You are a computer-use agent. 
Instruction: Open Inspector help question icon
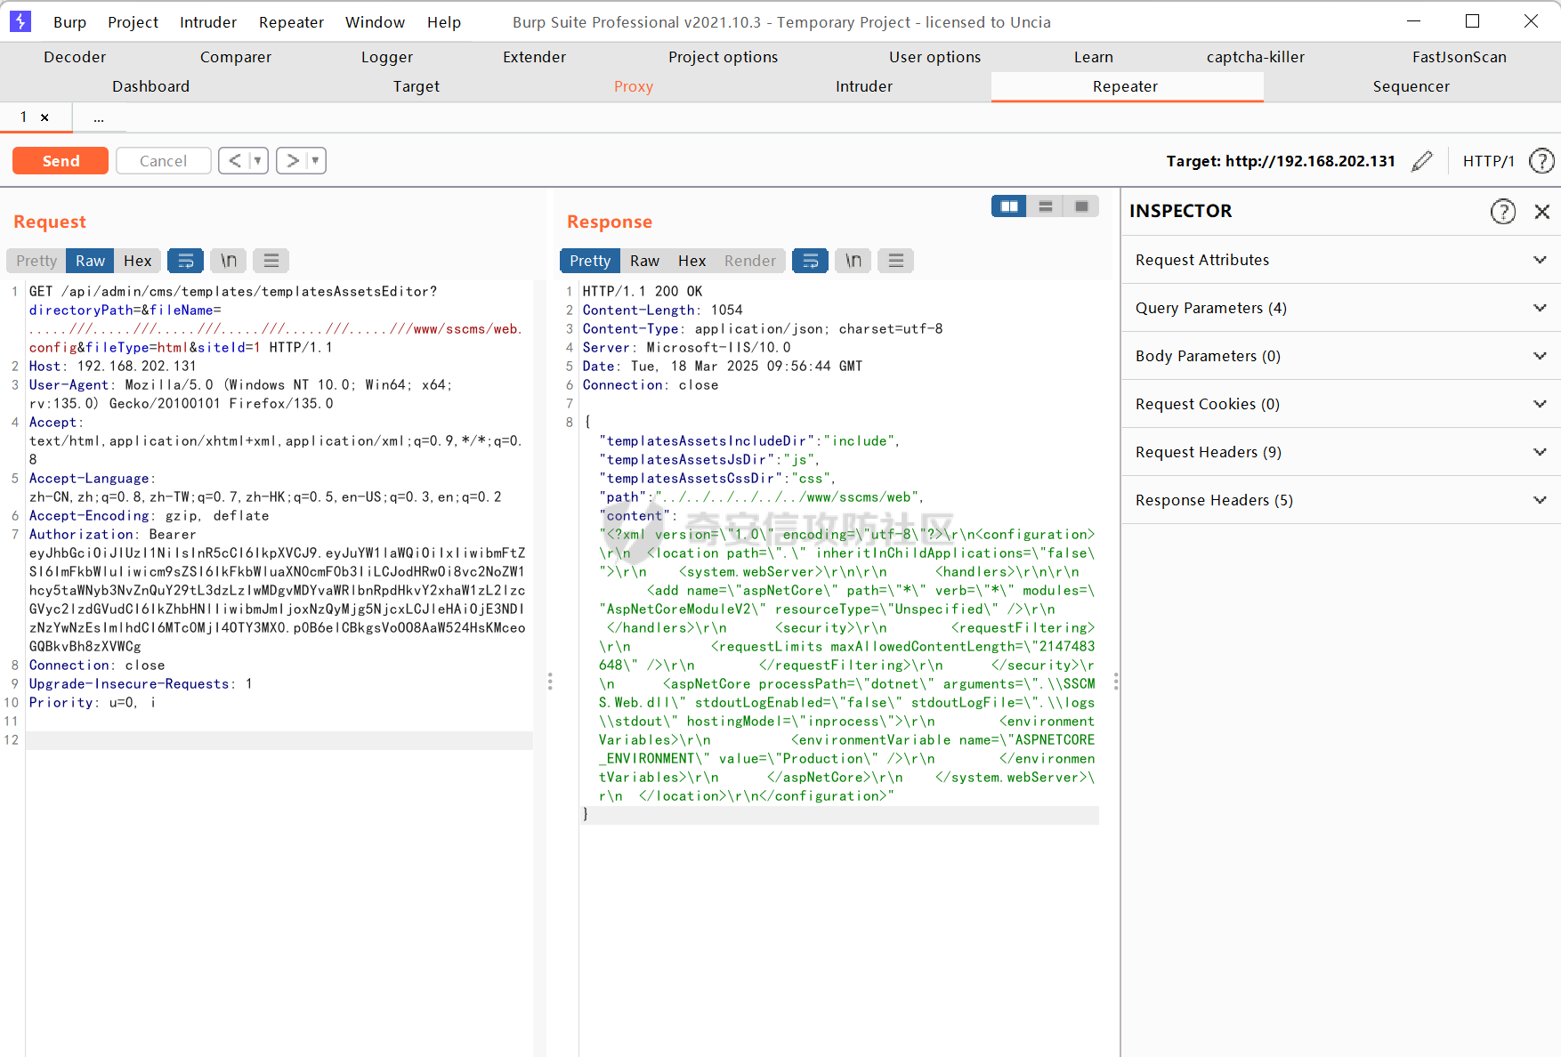tap(1503, 211)
